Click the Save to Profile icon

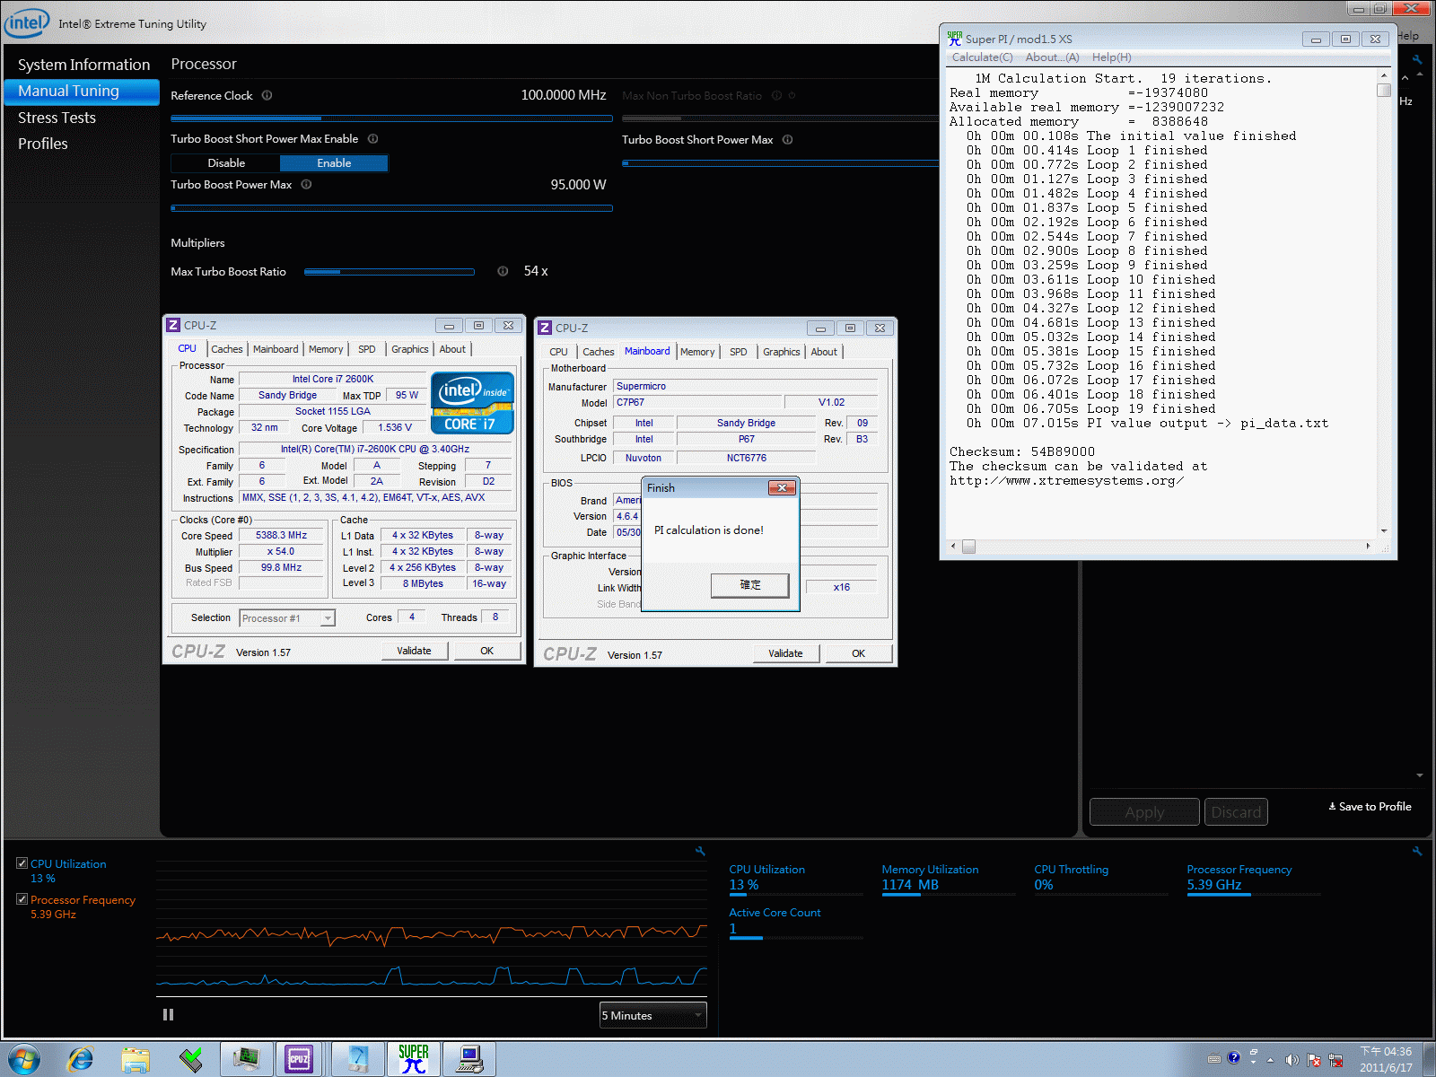[1332, 807]
